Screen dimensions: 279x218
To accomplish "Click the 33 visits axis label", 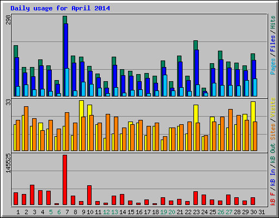I will (8, 102).
